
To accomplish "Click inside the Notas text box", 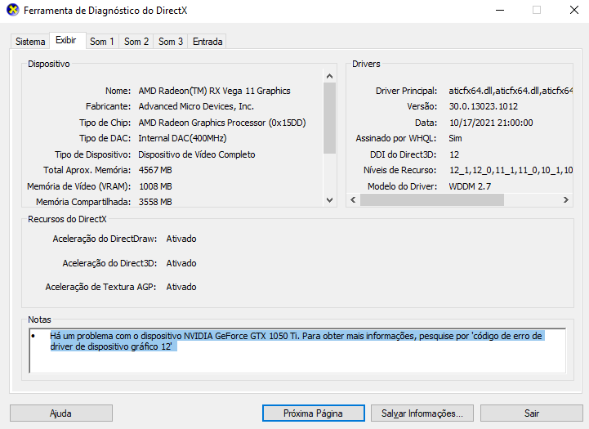I will 297,351.
